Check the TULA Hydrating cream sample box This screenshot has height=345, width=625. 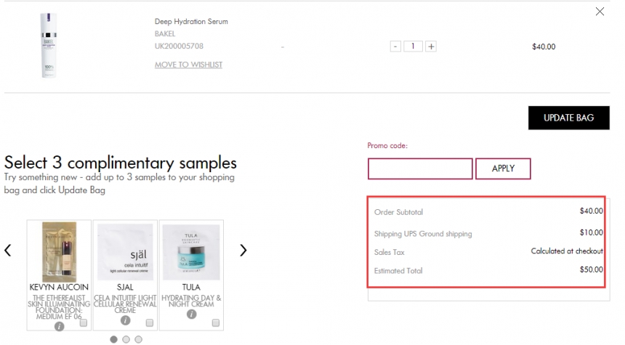(216, 322)
